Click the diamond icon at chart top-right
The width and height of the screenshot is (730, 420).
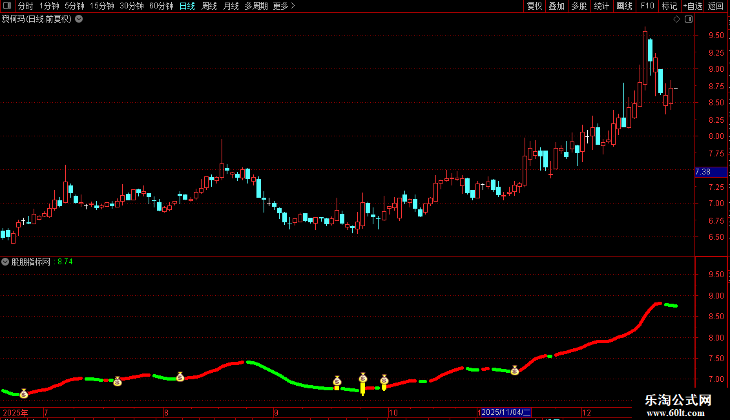(677, 19)
